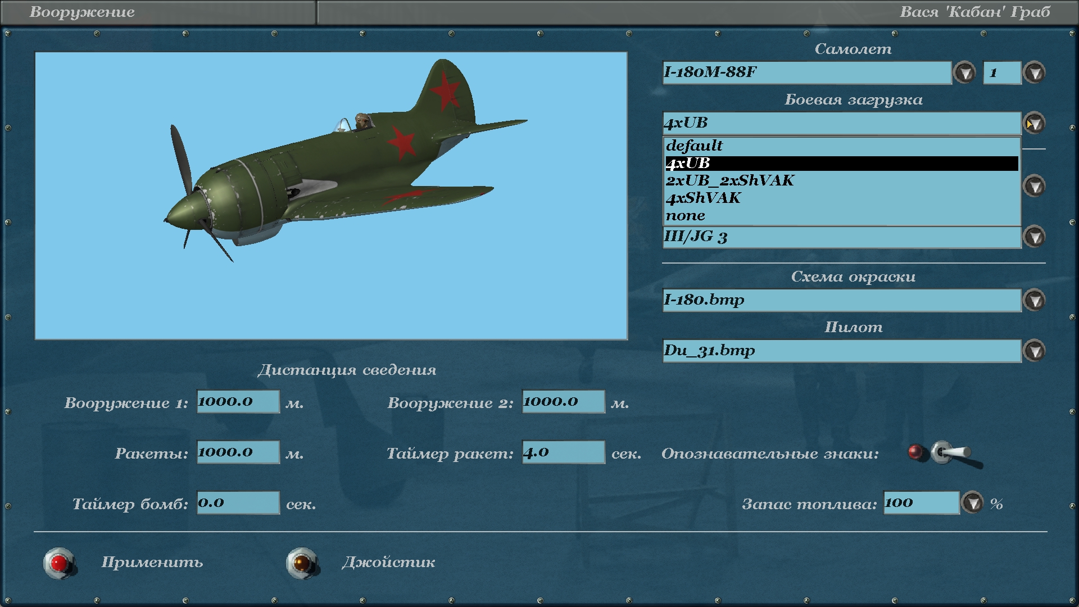The image size is (1079, 607).
Task: Open the aircraft number dropdown arrow
Action: (x=1034, y=73)
